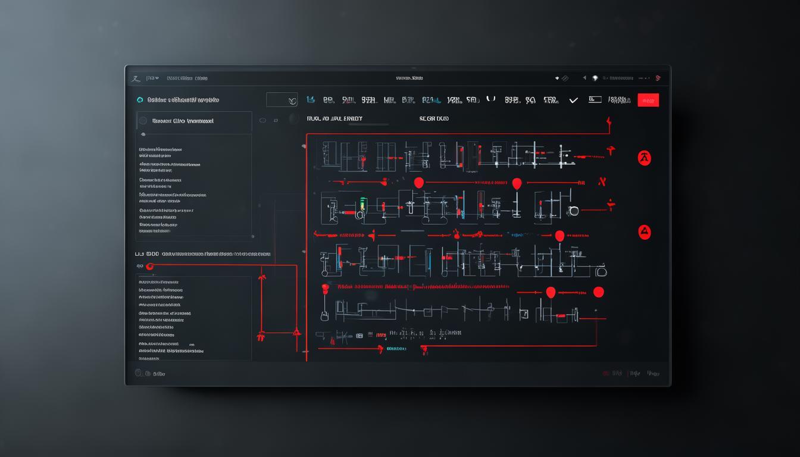Viewport: 800px width, 457px height.
Task: Click the checkmark icon in the toolbar
Action: click(573, 101)
